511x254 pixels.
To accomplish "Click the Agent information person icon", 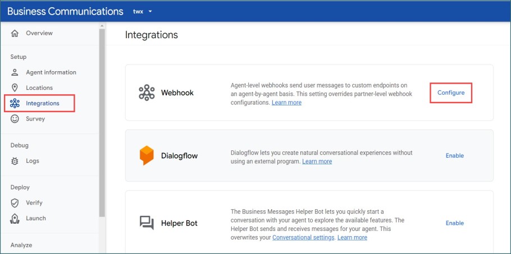I will (15, 72).
